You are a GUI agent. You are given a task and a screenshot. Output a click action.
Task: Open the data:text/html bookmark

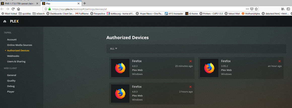tap(275, 14)
